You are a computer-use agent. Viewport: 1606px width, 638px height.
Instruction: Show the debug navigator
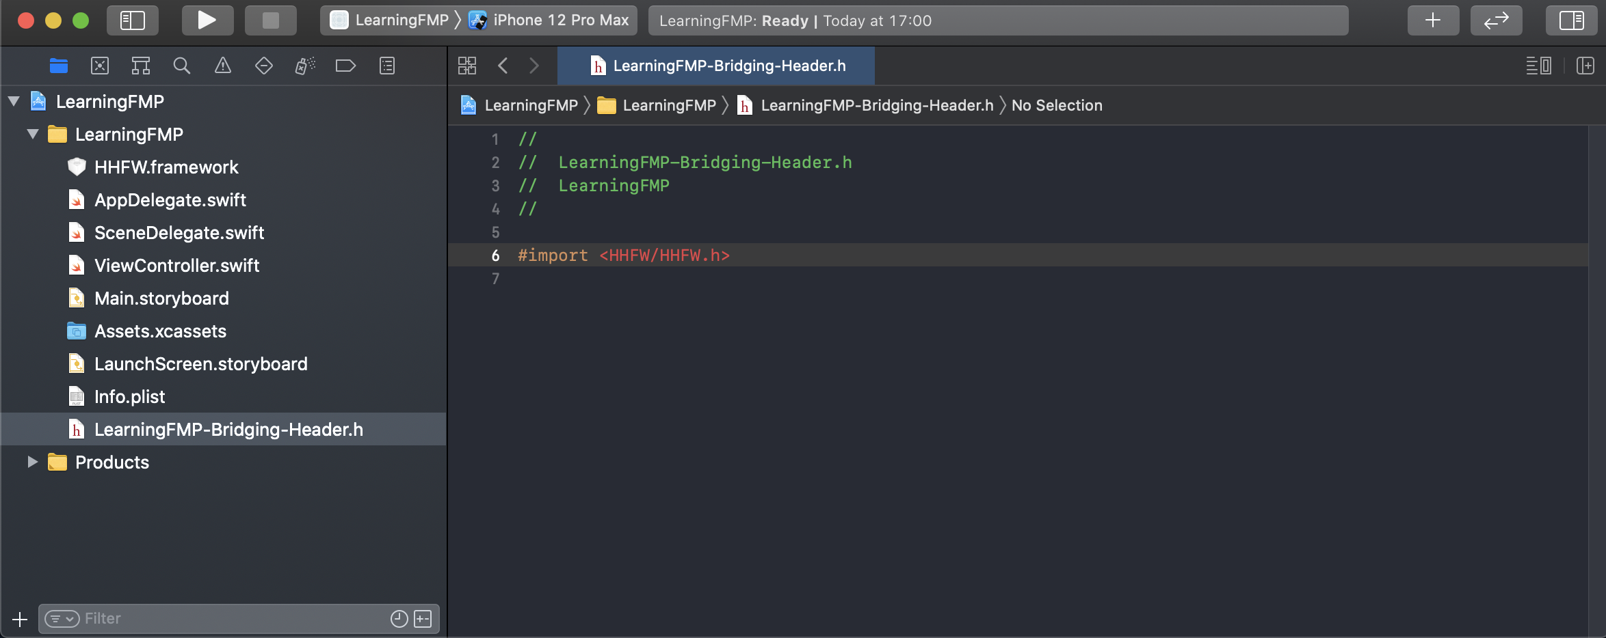click(305, 66)
